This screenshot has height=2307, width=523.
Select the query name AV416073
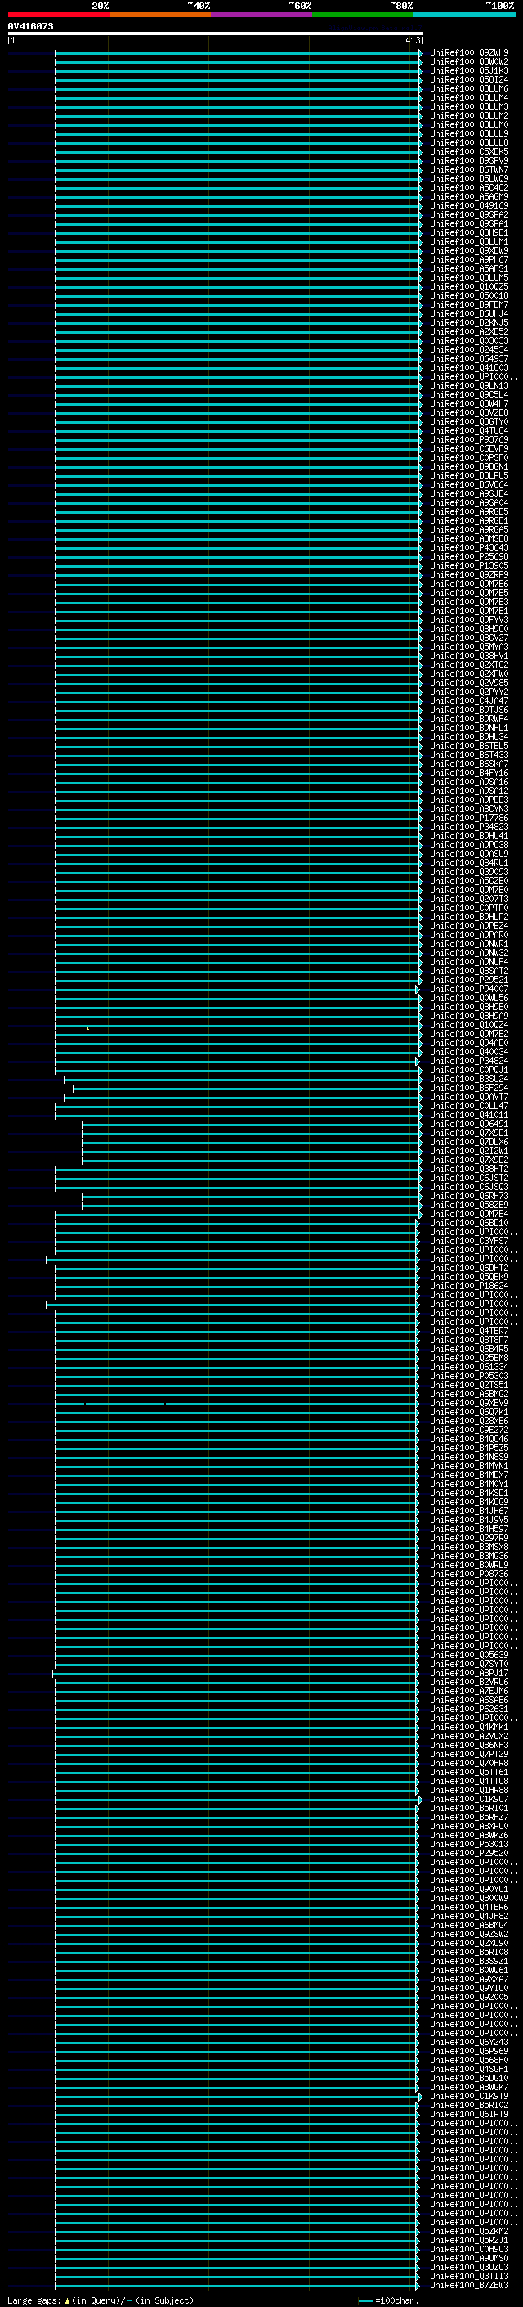30,26
